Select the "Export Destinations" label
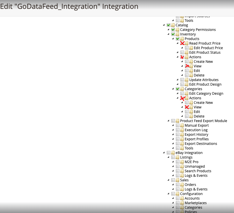The image size is (234, 213). pos(201,144)
